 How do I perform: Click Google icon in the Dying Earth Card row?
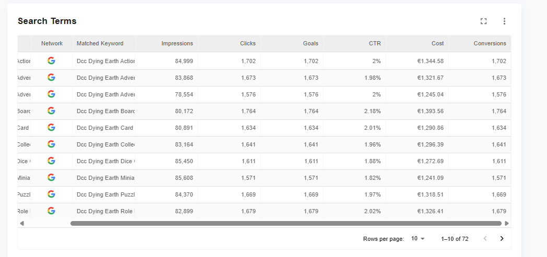point(51,128)
